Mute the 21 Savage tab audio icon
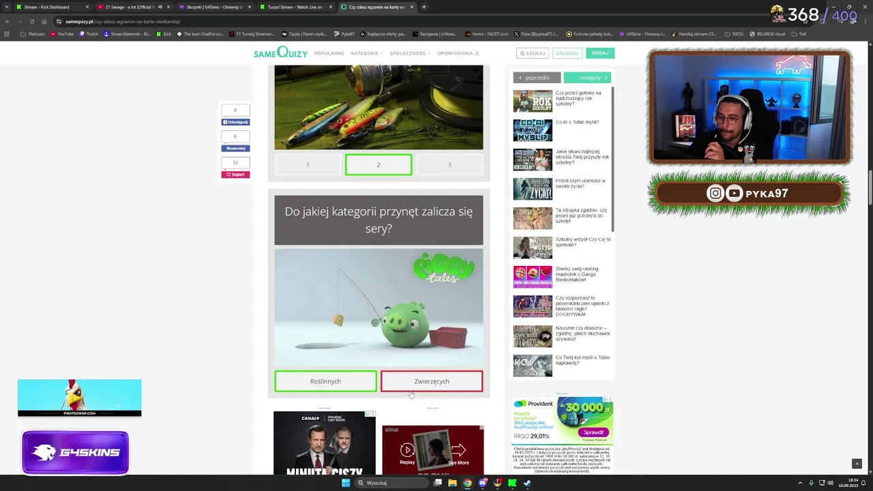The image size is (873, 491). (x=160, y=7)
